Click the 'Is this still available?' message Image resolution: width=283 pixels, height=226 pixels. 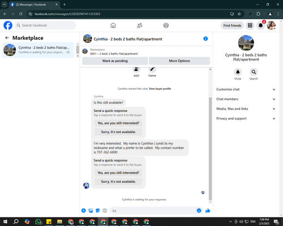(x=108, y=103)
